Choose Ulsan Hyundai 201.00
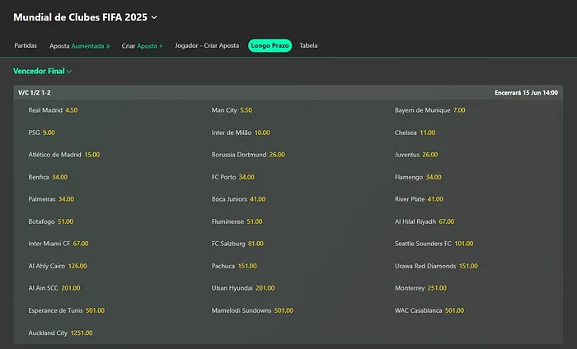 243,288
